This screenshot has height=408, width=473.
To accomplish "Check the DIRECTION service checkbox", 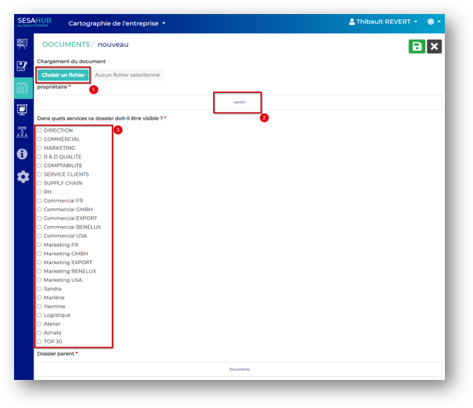I will pyautogui.click(x=40, y=130).
